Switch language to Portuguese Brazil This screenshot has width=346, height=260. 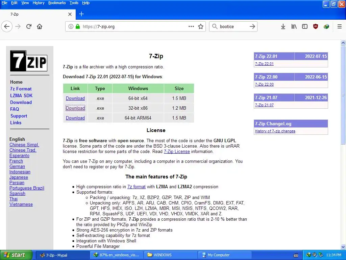tap(27, 188)
